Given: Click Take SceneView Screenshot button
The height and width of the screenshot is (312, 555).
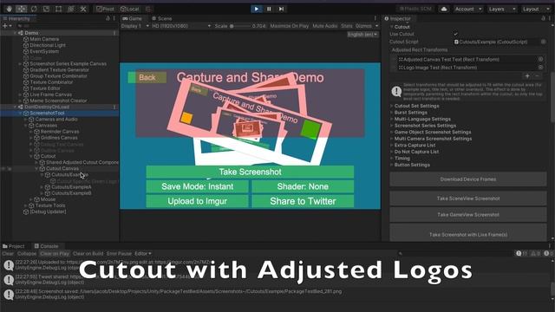Looking at the screenshot, I should [x=468, y=198].
